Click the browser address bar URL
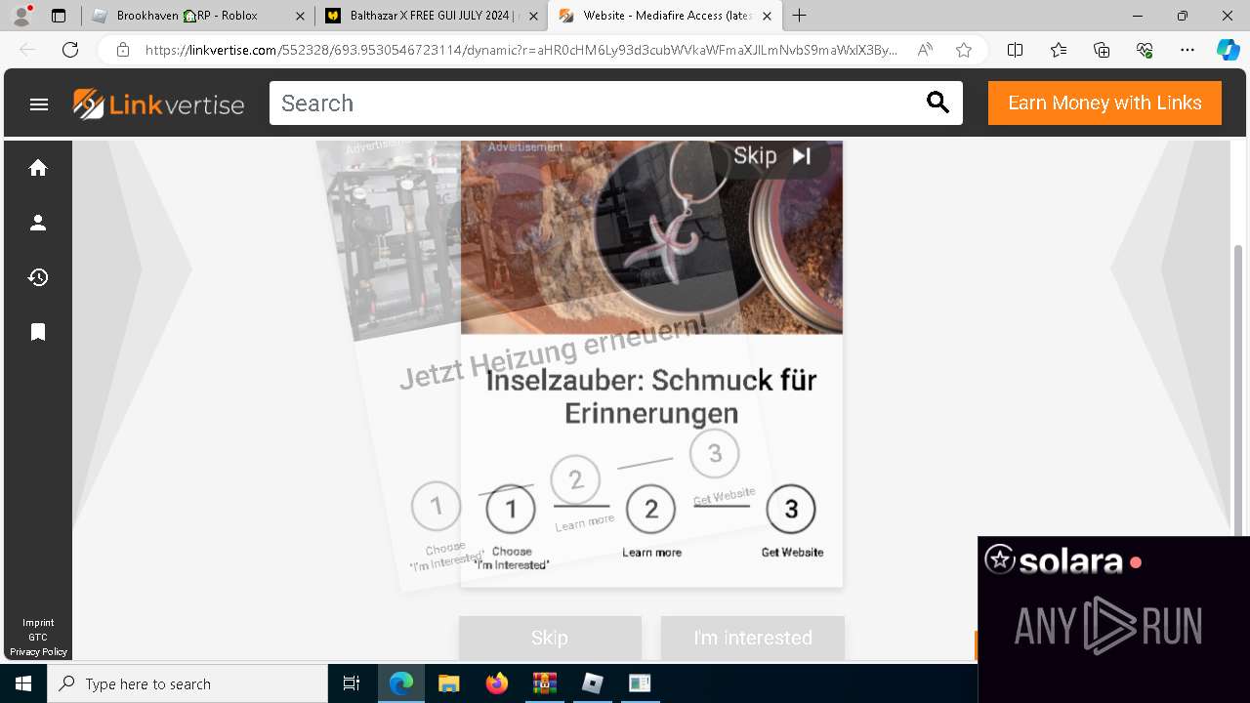 pyautogui.click(x=521, y=50)
